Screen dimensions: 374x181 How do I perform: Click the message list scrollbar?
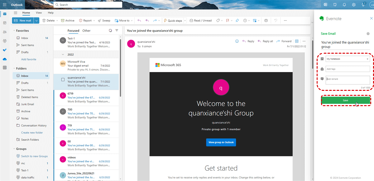click(121, 68)
